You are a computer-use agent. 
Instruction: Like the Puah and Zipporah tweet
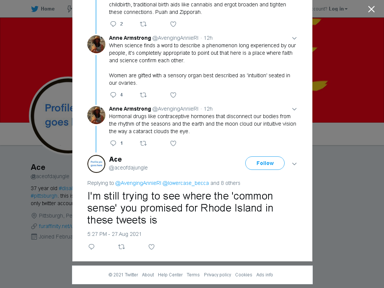173,24
